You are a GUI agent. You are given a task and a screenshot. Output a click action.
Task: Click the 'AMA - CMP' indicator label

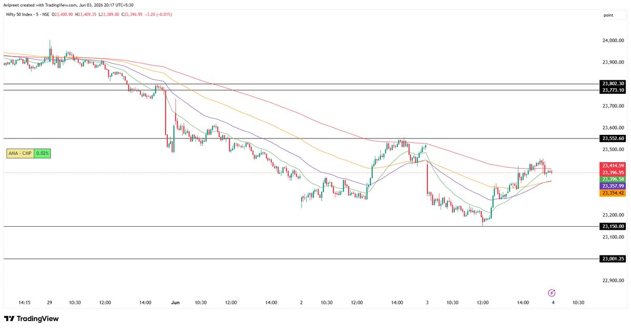(x=21, y=154)
